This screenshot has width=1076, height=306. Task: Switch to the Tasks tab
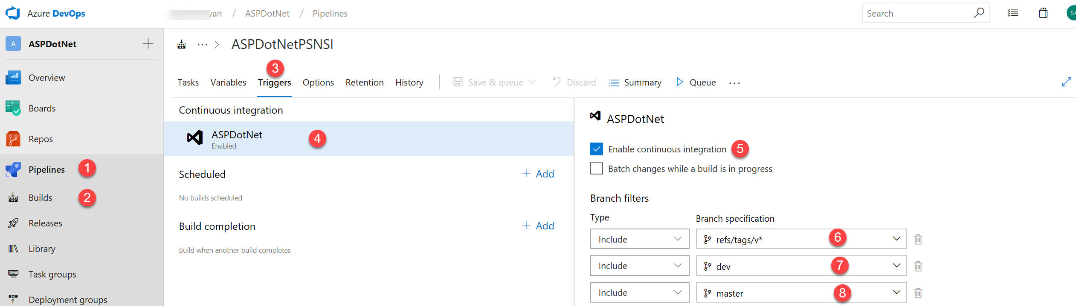[x=188, y=82]
